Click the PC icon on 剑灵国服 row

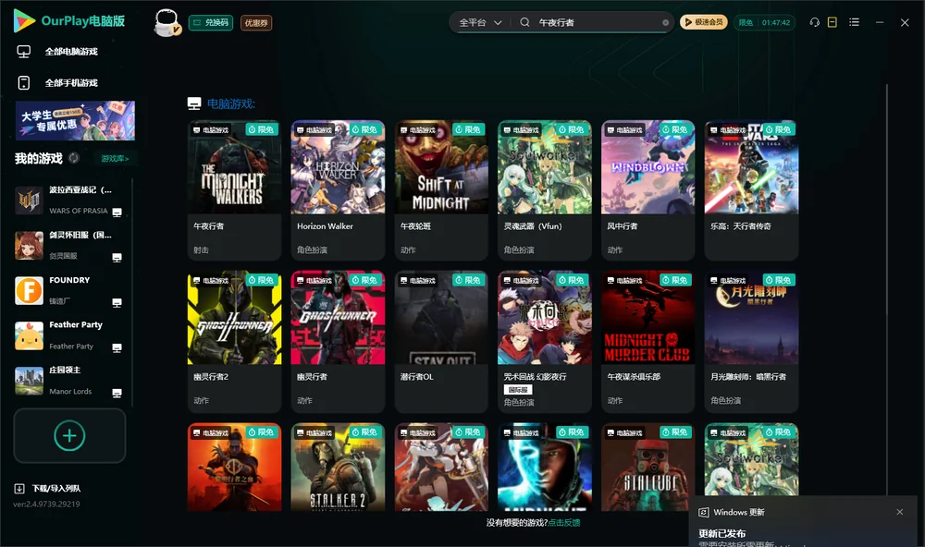tap(117, 258)
